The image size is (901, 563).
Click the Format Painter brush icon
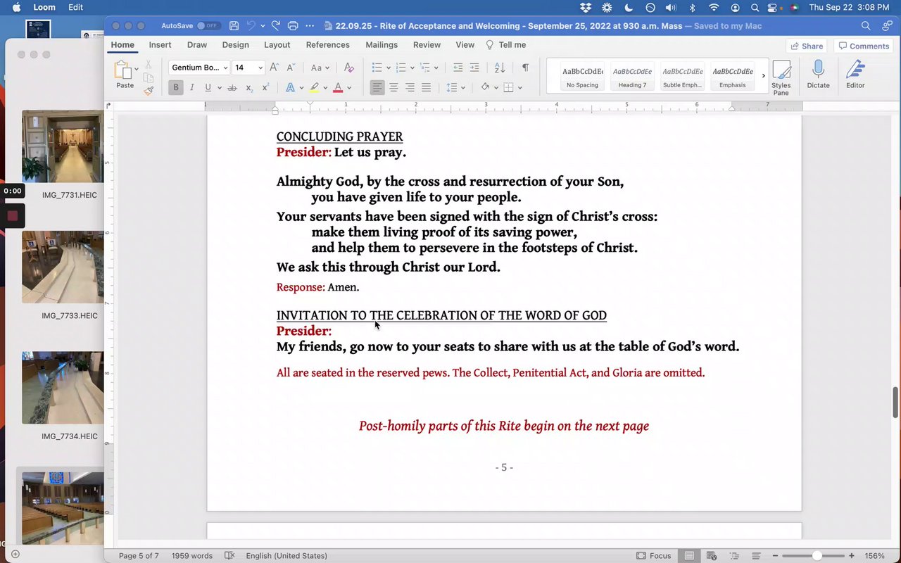(x=149, y=90)
